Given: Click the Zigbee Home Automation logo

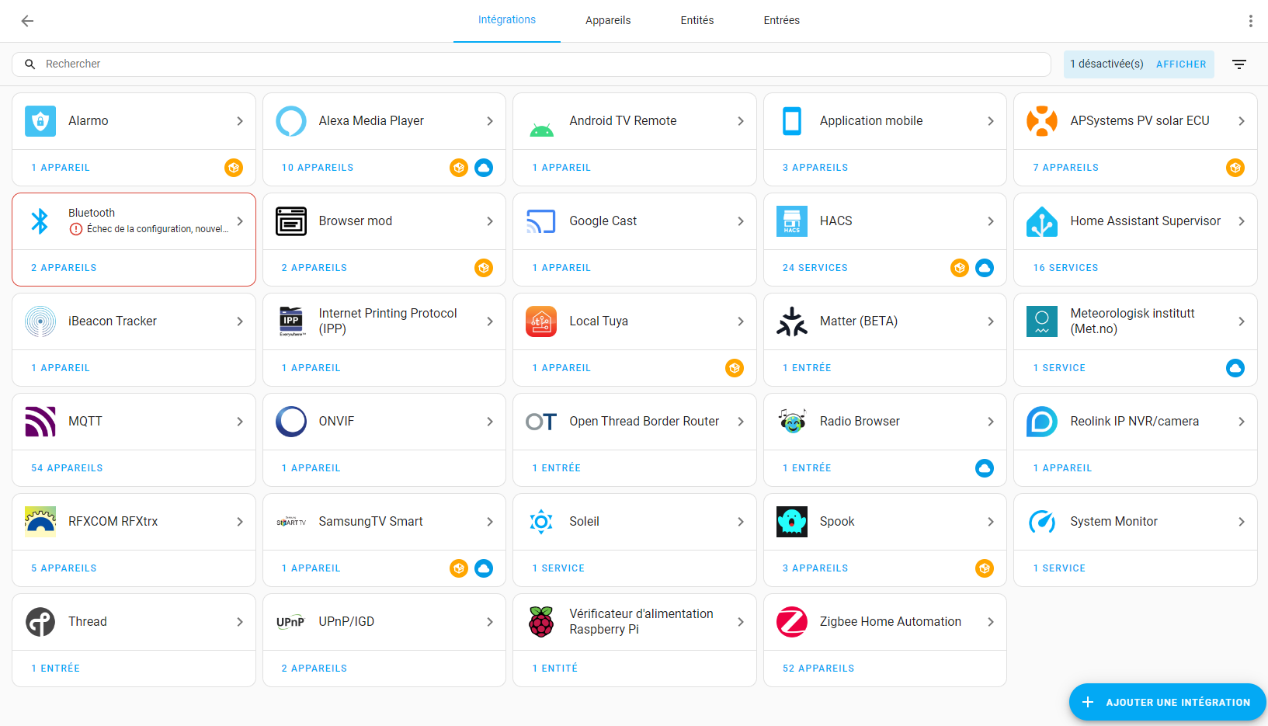Looking at the screenshot, I should pos(791,622).
